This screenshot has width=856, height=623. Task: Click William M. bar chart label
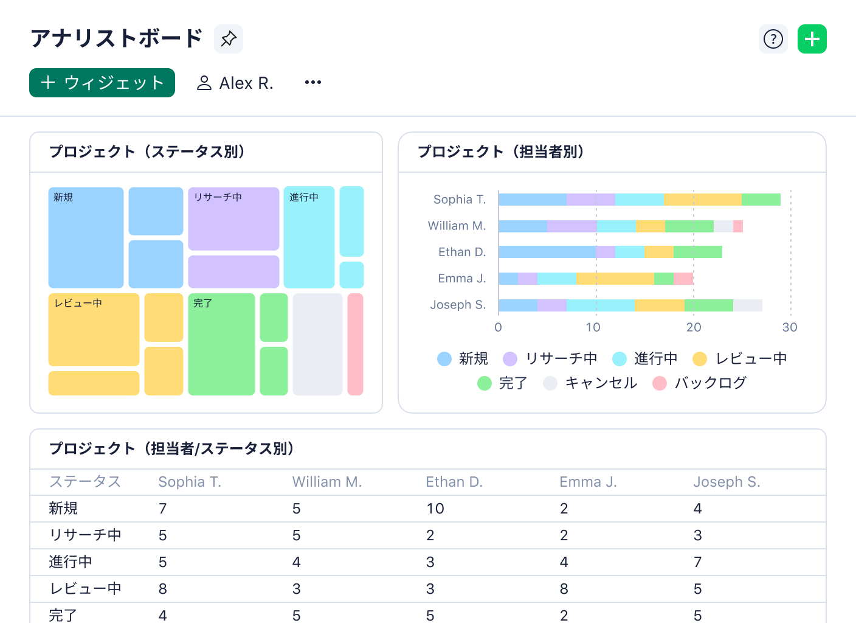457,226
